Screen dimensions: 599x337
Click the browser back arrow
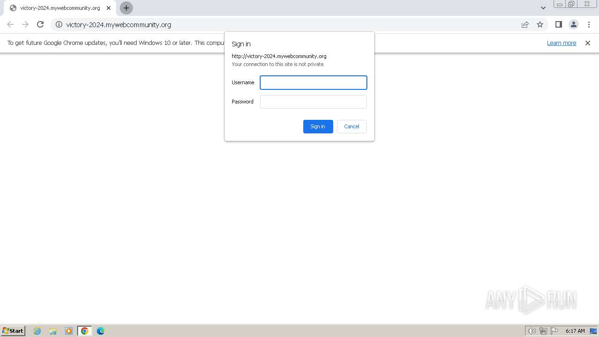(x=10, y=24)
